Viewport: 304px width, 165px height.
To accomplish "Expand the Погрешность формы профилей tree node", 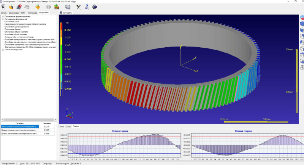I will tap(3, 17).
